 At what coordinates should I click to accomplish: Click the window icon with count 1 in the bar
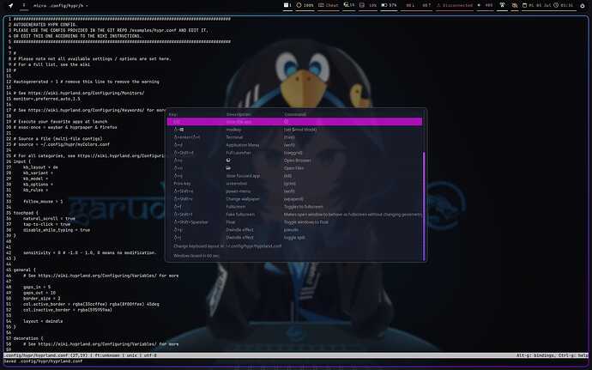[287, 5]
